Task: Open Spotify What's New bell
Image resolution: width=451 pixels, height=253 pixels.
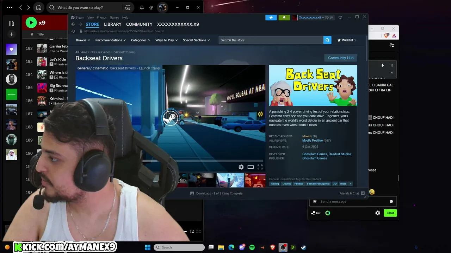Action: point(142,7)
